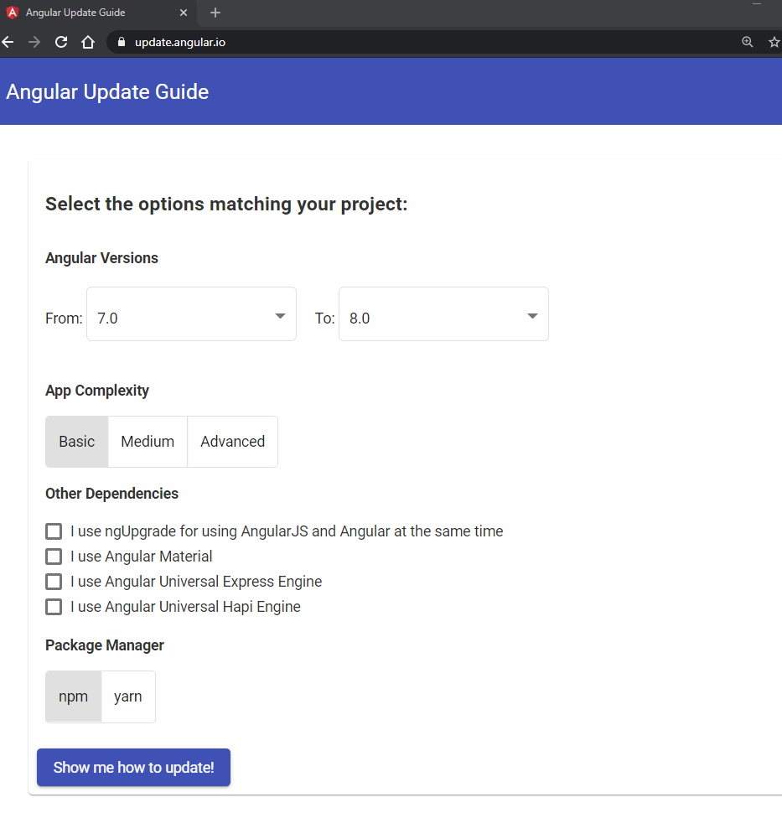Viewport: 782px width, 813px height.
Task: Click the browser back arrow
Action: pyautogui.click(x=8, y=42)
